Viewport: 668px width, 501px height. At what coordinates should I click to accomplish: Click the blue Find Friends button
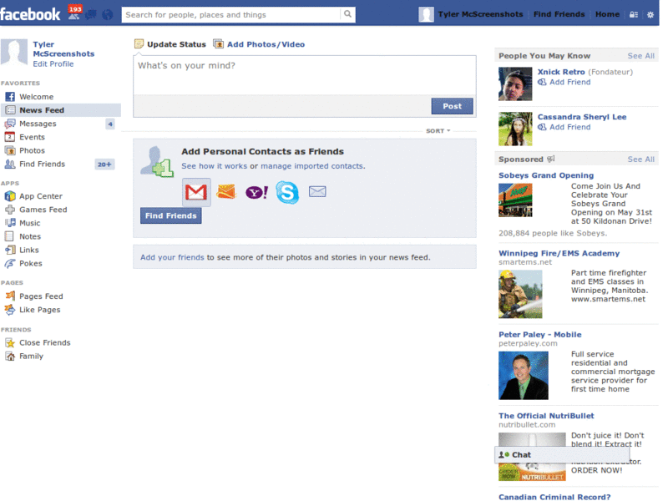(x=171, y=215)
